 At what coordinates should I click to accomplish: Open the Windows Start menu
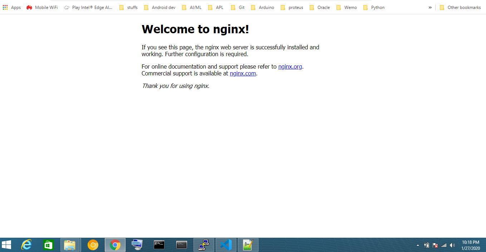pos(7,245)
